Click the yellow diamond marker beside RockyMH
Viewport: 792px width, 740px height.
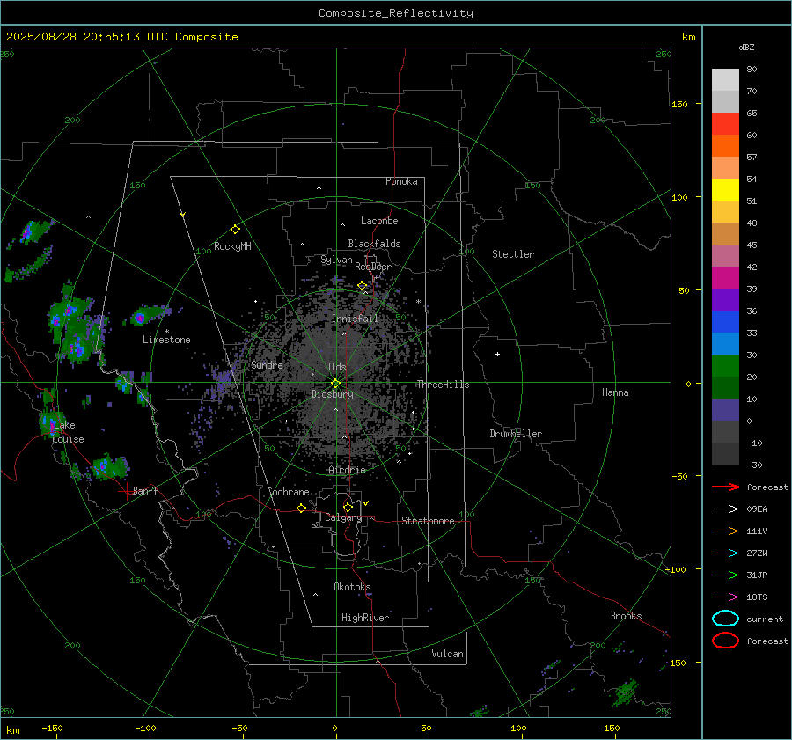(x=235, y=230)
